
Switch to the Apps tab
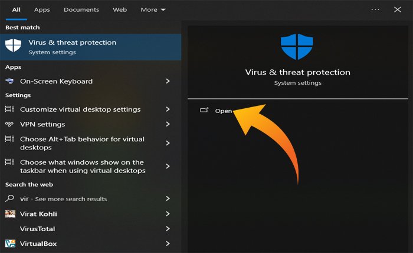tap(42, 10)
